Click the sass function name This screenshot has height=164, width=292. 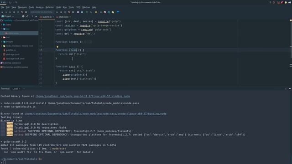72,67
